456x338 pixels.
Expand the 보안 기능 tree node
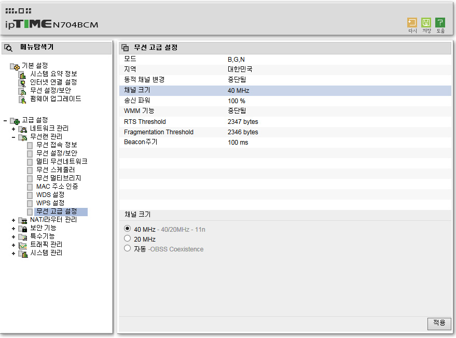pos(13,228)
